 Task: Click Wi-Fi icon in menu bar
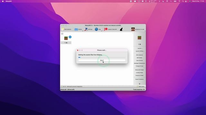point(179,1)
